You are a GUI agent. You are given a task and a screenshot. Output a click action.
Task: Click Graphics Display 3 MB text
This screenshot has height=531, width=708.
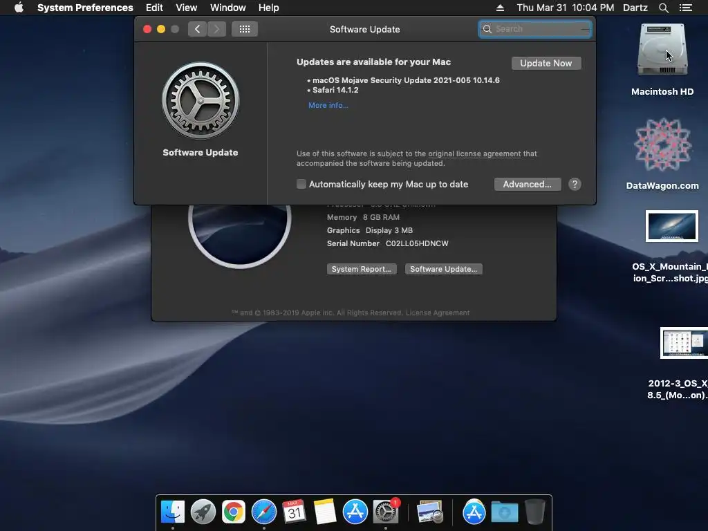370,230
